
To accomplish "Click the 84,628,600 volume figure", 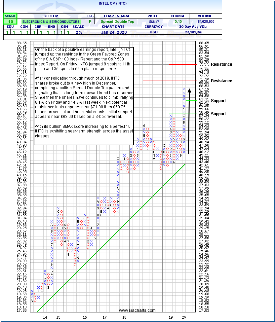I will click(206, 21).
